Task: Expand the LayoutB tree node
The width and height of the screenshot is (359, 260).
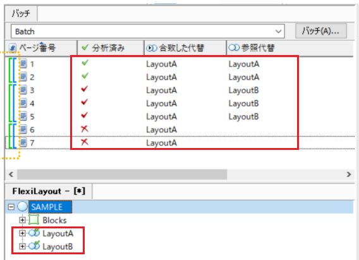Action: click(22, 246)
